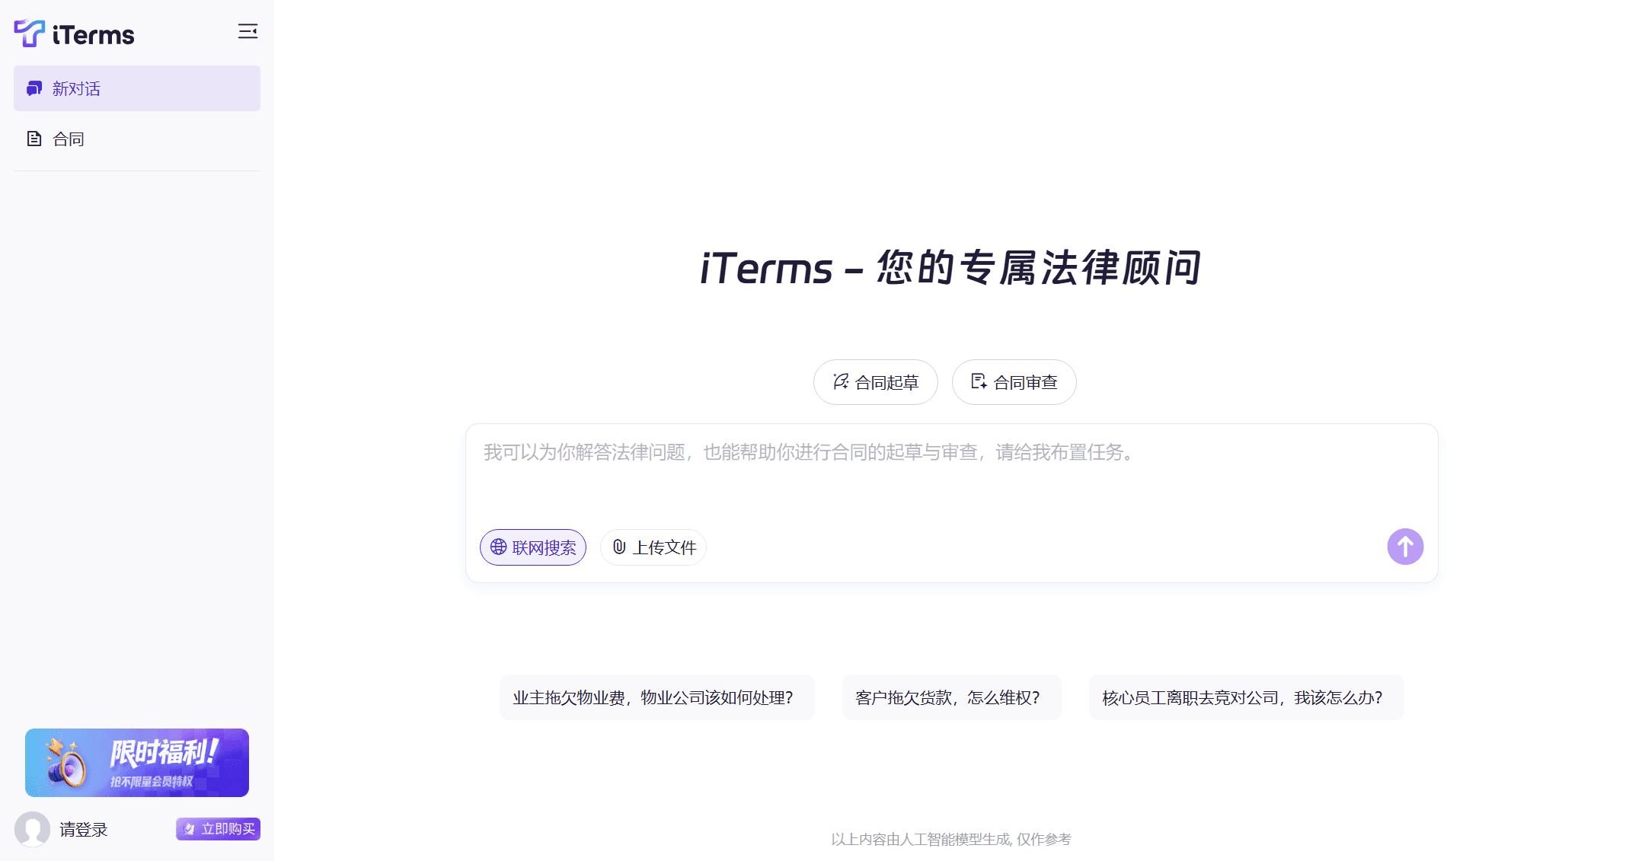Screen dimensions: 1629x861
Task: Click the paperclip icon for 上传文件
Action: point(618,547)
